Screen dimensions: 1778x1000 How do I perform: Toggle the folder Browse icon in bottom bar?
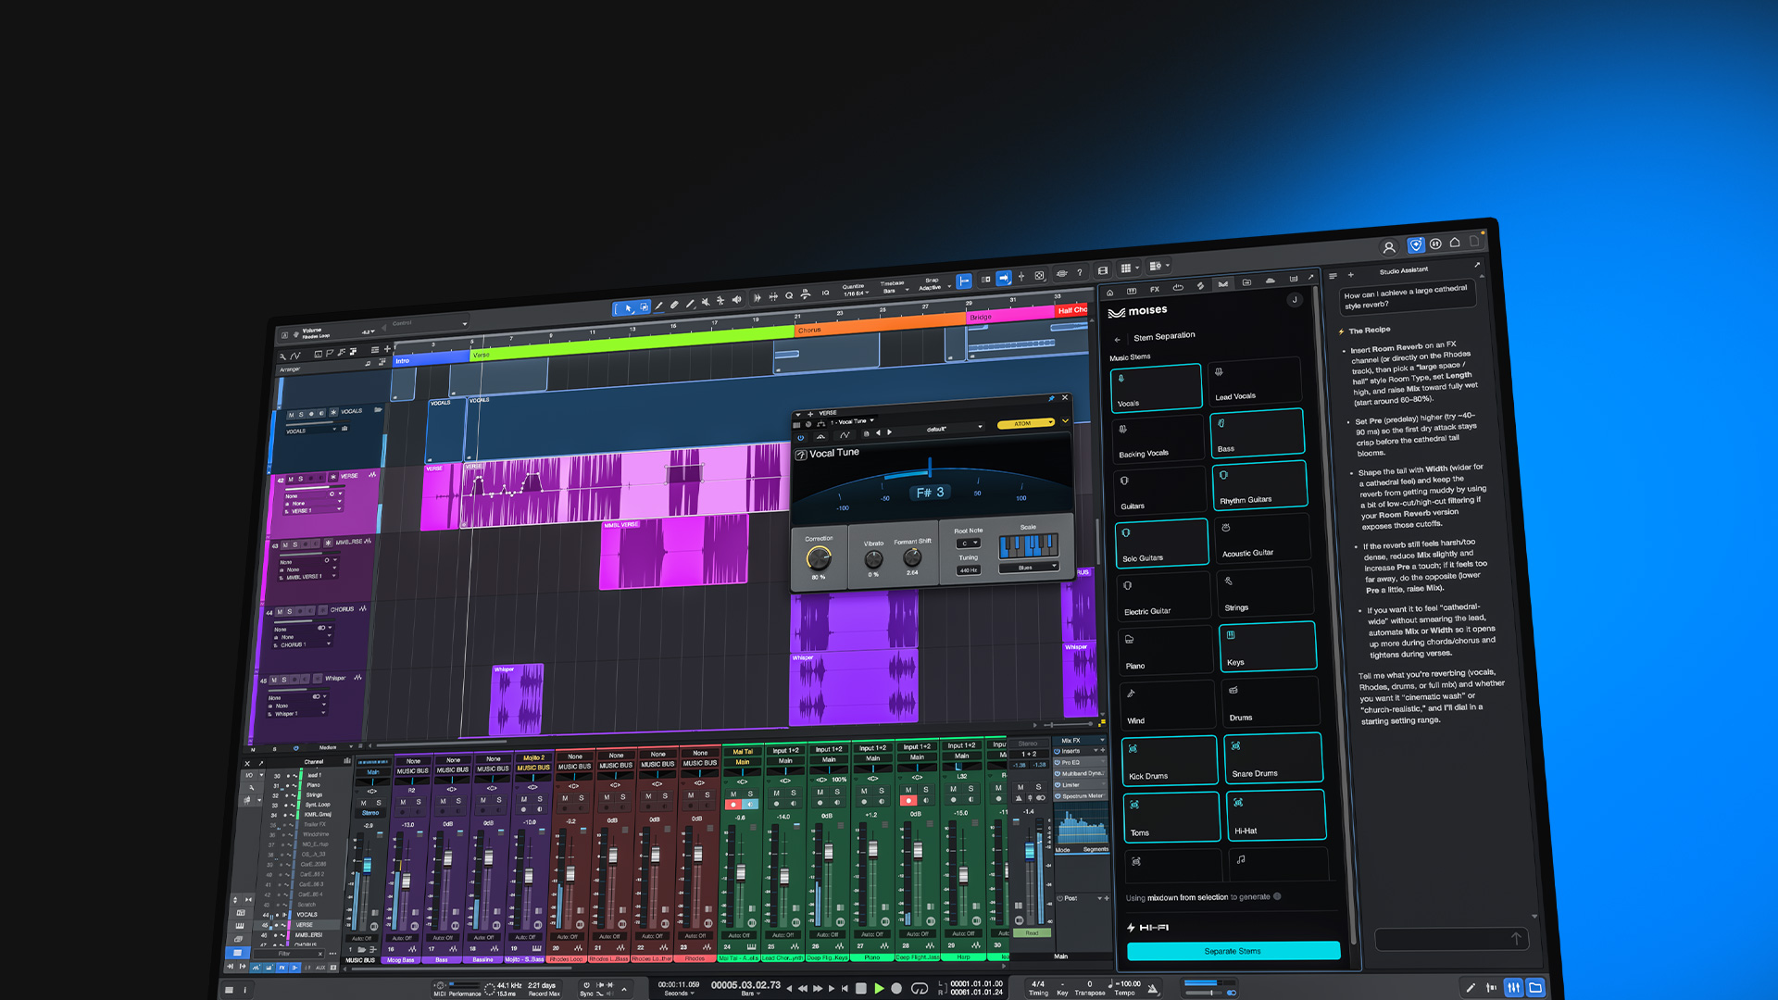point(1535,988)
